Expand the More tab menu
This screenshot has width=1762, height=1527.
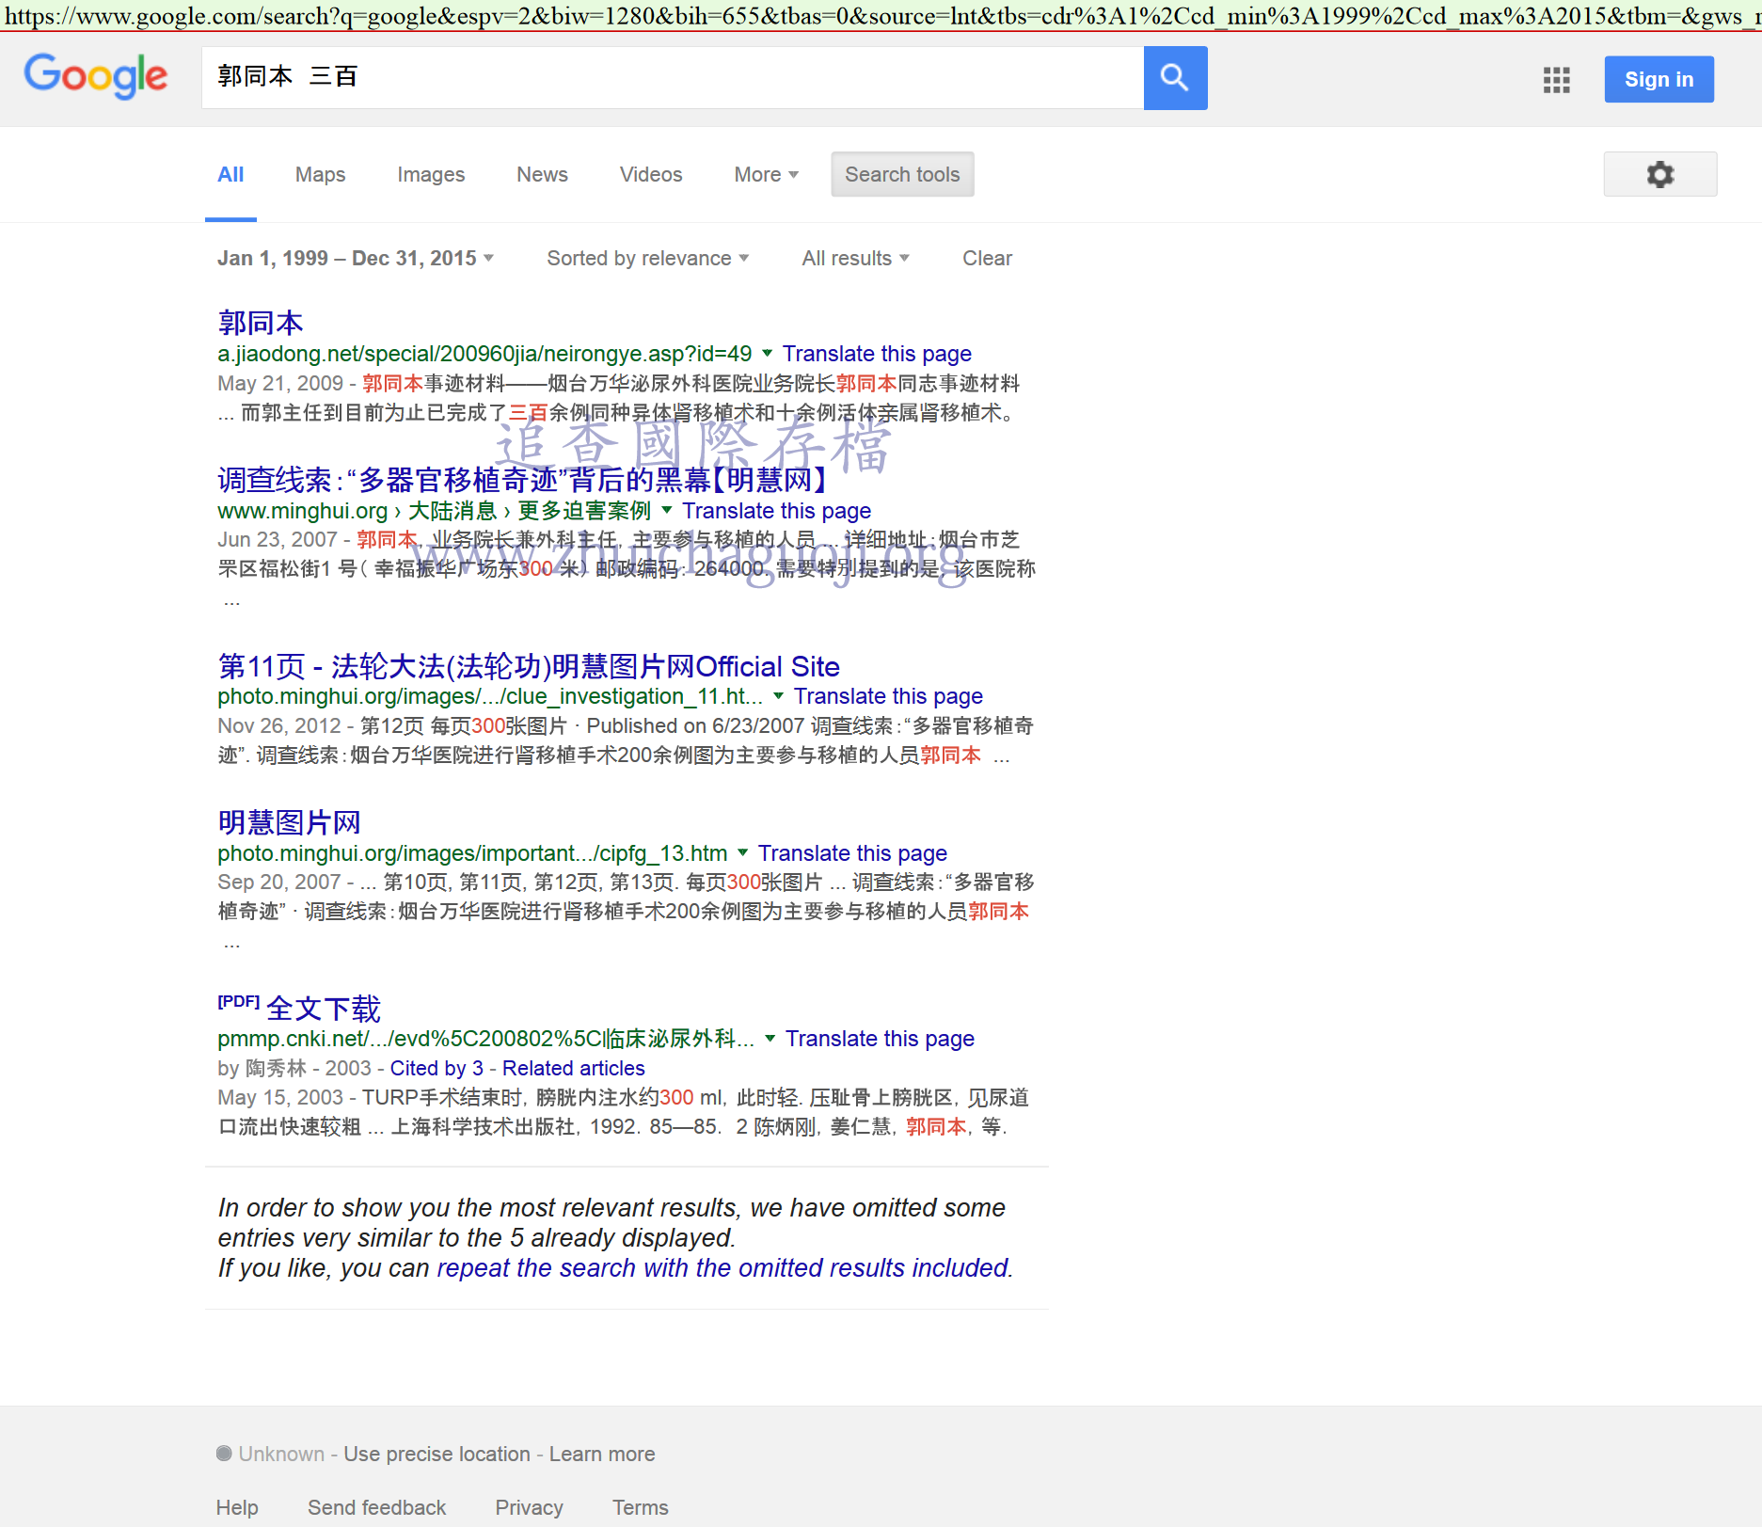766,175
